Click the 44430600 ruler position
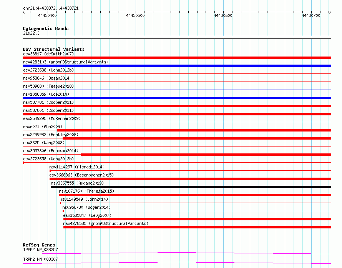The image size is (342, 268). 223,15
